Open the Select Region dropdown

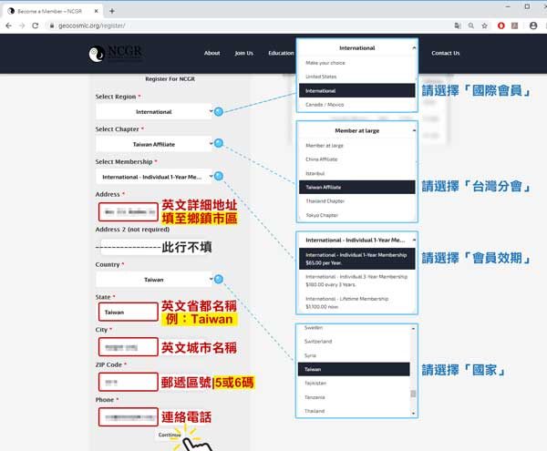(x=155, y=111)
